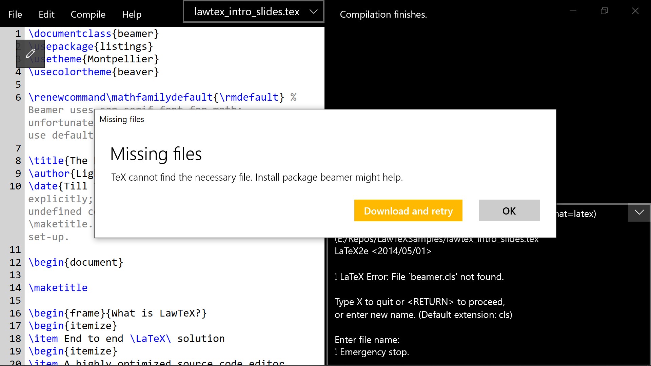Expand the output panel chevron

coord(639,213)
